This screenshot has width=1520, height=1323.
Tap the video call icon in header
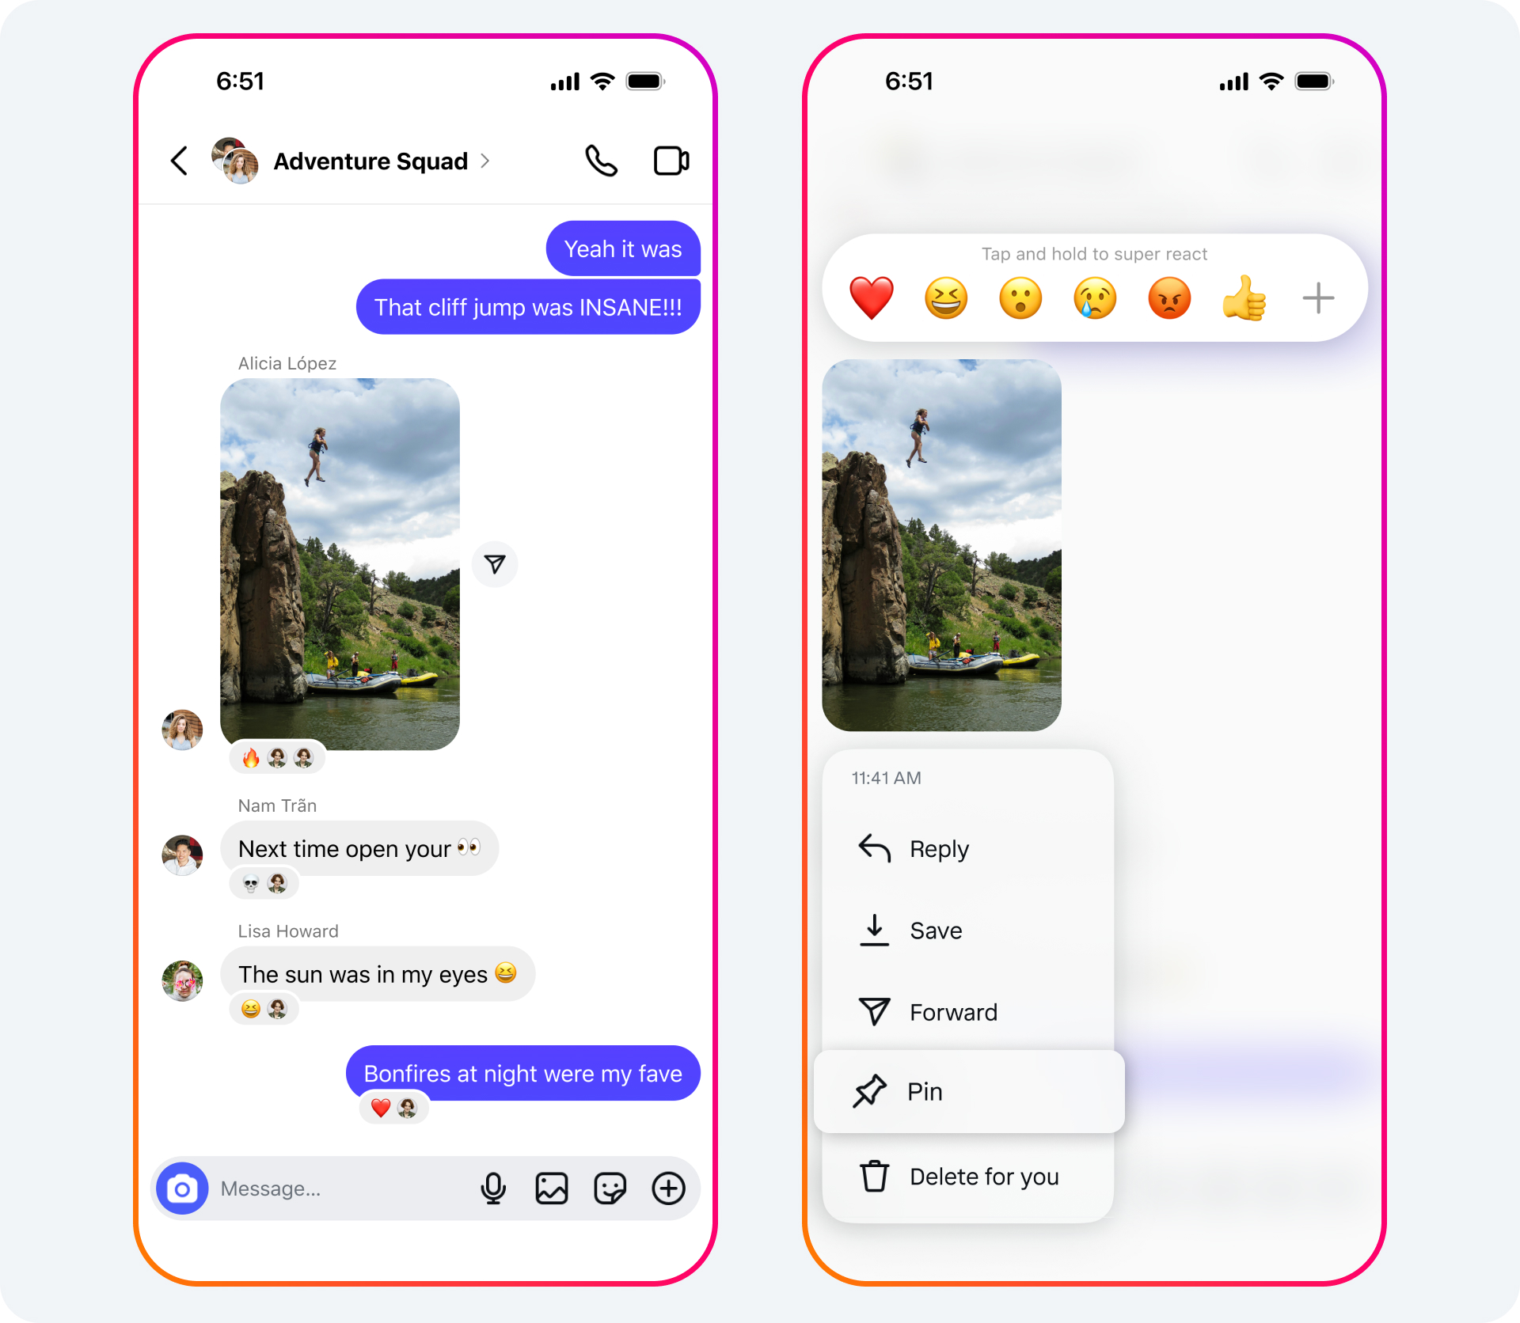click(x=670, y=159)
